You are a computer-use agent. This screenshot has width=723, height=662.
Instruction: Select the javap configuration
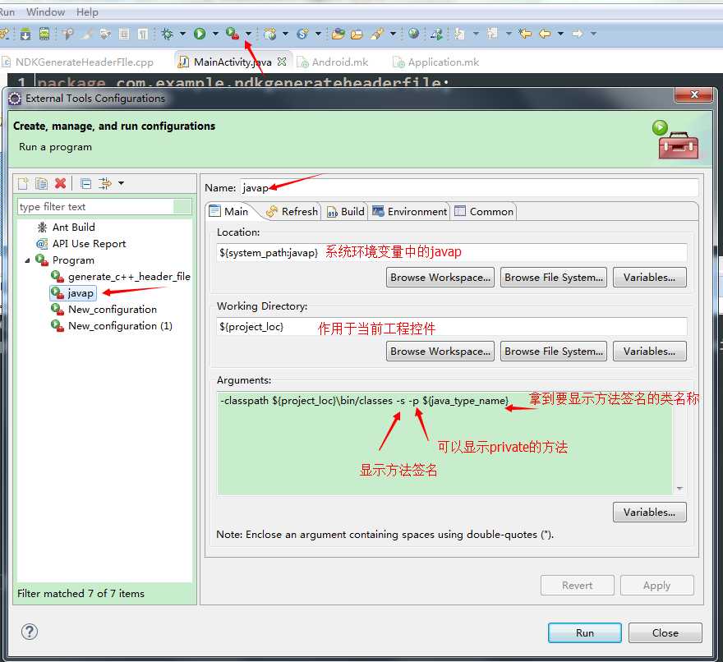(81, 293)
